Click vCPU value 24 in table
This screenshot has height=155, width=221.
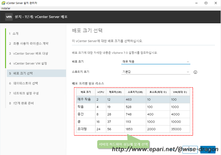point(98,129)
